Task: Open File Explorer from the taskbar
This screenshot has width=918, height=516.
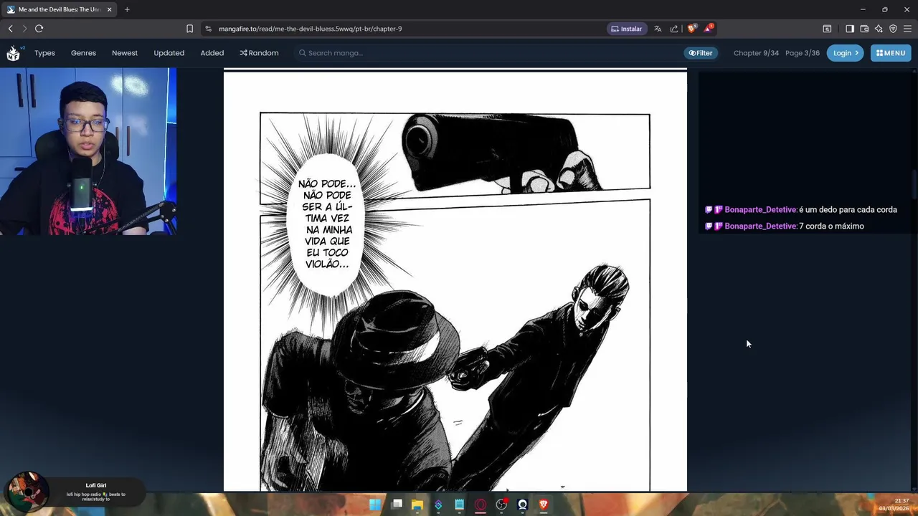Action: click(x=417, y=505)
